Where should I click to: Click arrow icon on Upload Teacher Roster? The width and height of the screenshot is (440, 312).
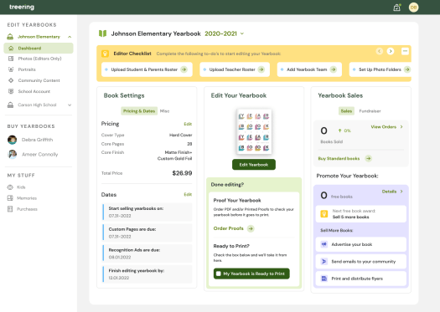pyautogui.click(x=261, y=69)
